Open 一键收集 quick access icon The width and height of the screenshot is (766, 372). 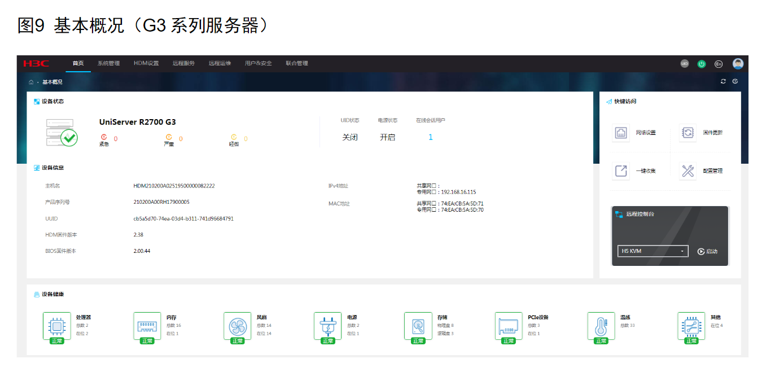(x=621, y=170)
